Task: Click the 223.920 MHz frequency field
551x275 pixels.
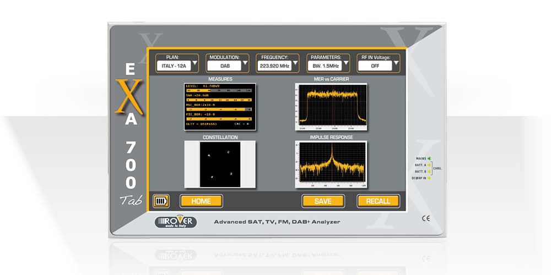Action: [274, 65]
